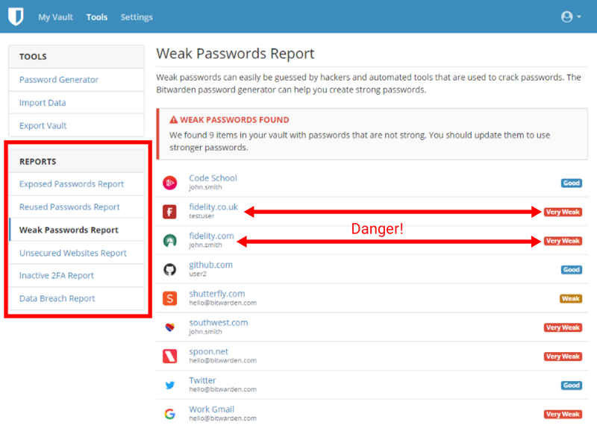This screenshot has height=434, width=597.
Task: Click the Very Weak badge for fidelity.co.uk
Action: (x=563, y=213)
